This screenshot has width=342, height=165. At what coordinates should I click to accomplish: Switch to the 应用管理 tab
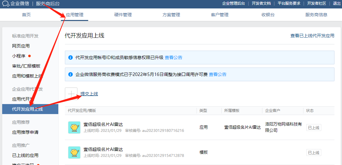(75, 15)
